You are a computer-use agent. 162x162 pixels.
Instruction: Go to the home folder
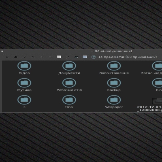pos(16,57)
